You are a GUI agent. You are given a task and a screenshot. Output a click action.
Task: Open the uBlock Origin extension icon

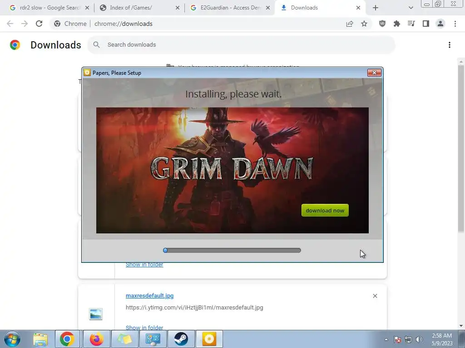[382, 24]
